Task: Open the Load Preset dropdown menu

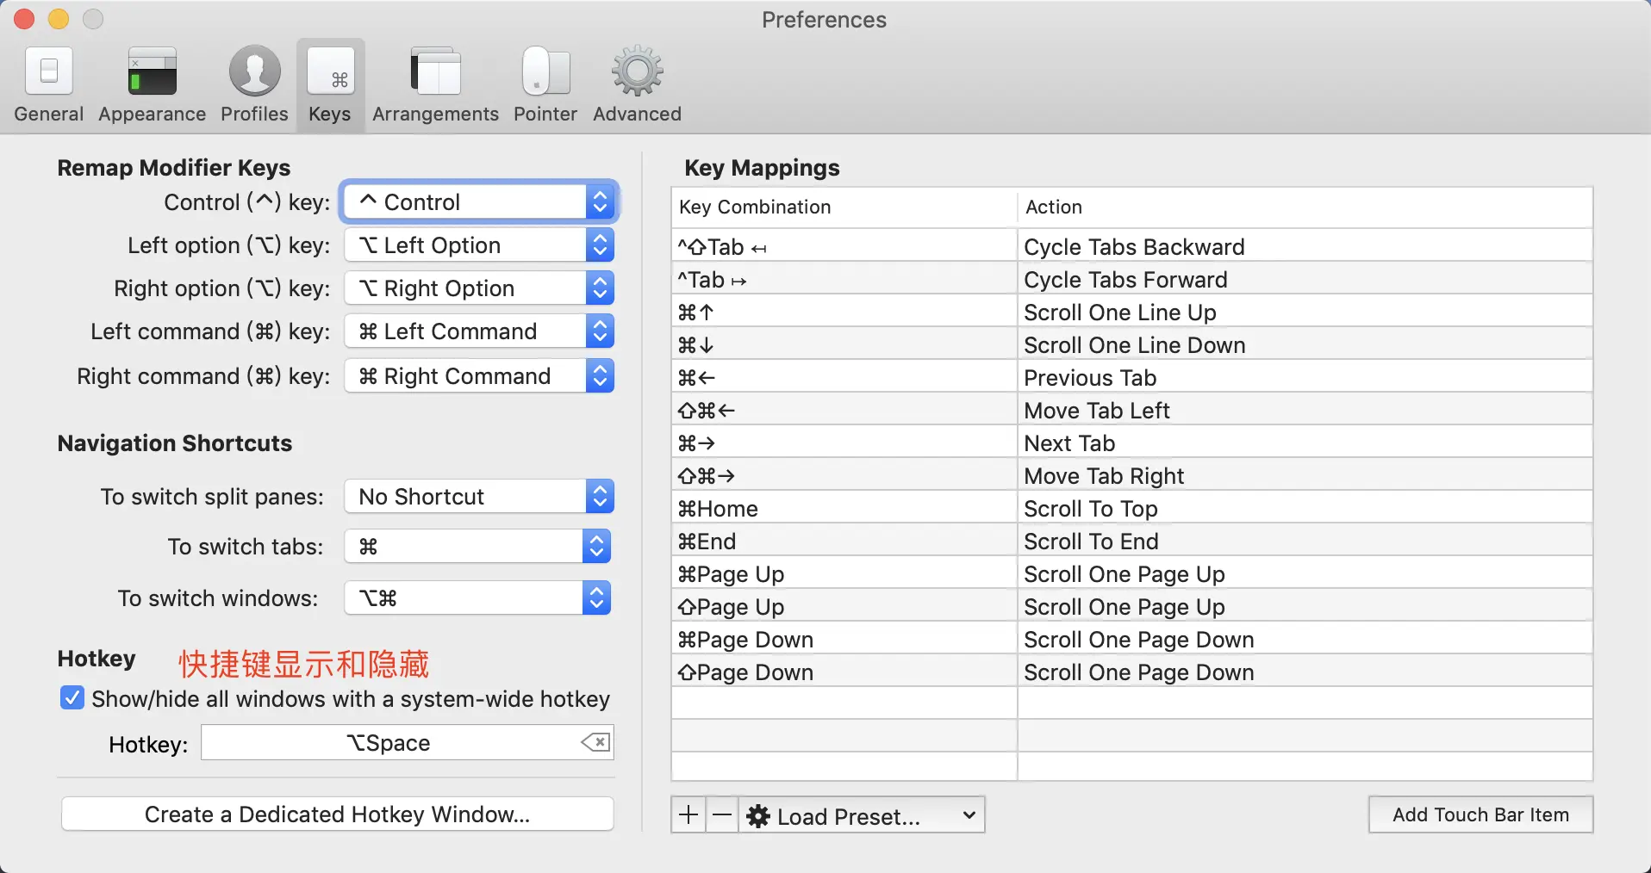Action: tap(862, 815)
